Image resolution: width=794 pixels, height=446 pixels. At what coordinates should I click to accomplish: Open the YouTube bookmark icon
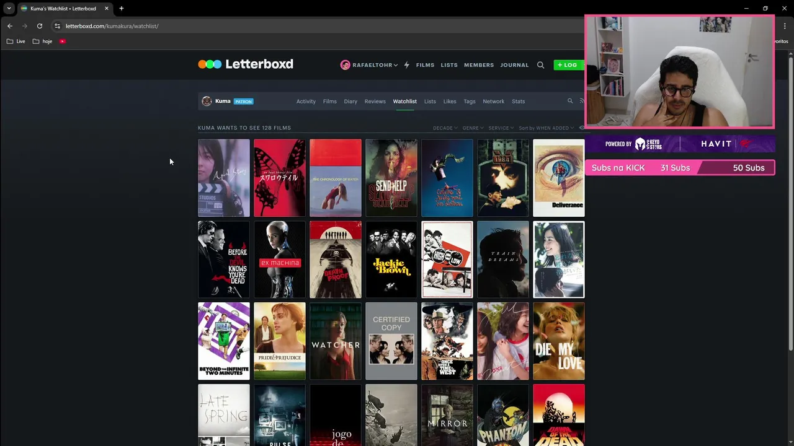63,42
